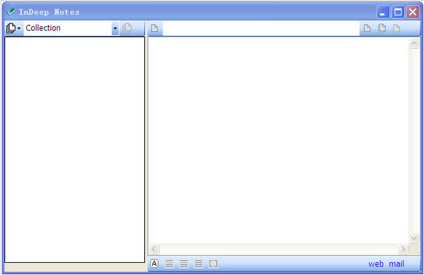Click the vertical scrollbar up arrow
424x275 pixels.
point(414,44)
